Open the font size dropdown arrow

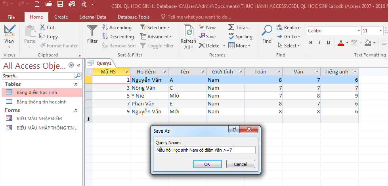click(x=380, y=31)
